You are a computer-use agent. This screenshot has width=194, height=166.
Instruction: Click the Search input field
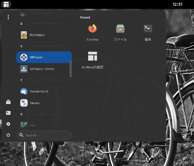coord(44,135)
